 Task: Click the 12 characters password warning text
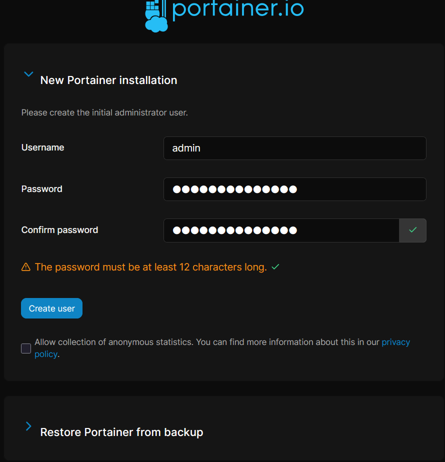150,267
